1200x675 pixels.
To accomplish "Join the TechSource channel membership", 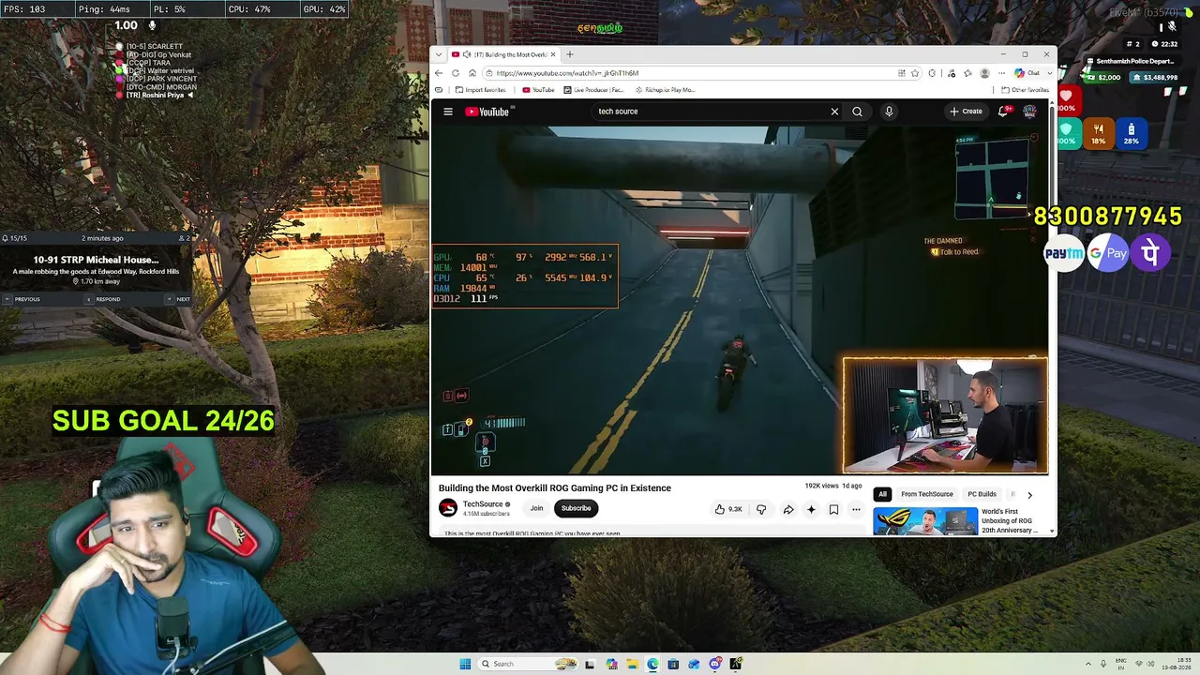I will 536,508.
